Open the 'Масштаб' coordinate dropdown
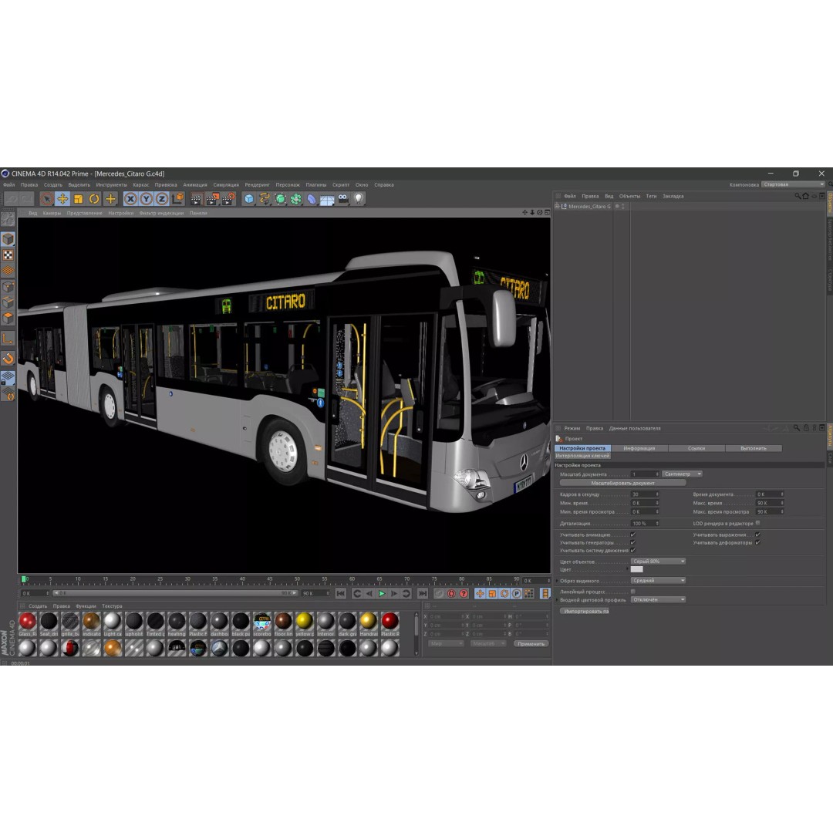The height and width of the screenshot is (833, 833). pos(487,643)
